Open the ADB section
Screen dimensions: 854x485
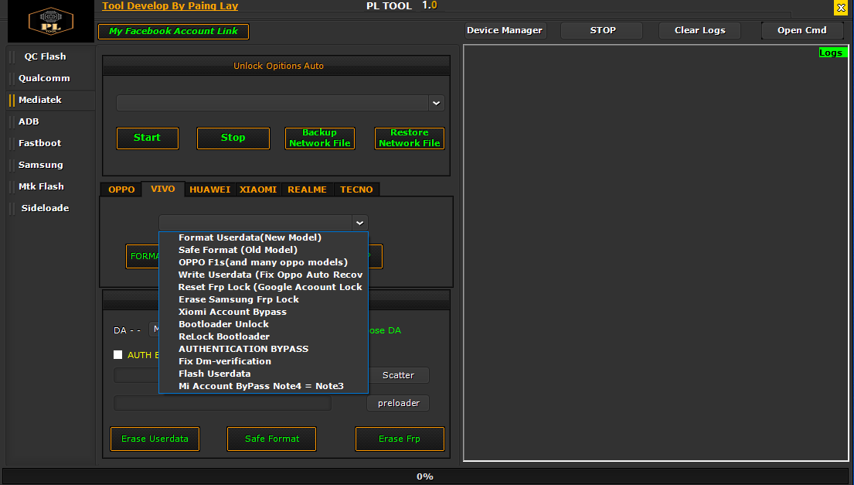pos(29,121)
